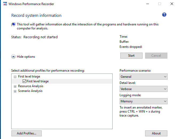Open the Performance scenario dropdown showing General
Viewport: 178px width, 139px height.
144,77
